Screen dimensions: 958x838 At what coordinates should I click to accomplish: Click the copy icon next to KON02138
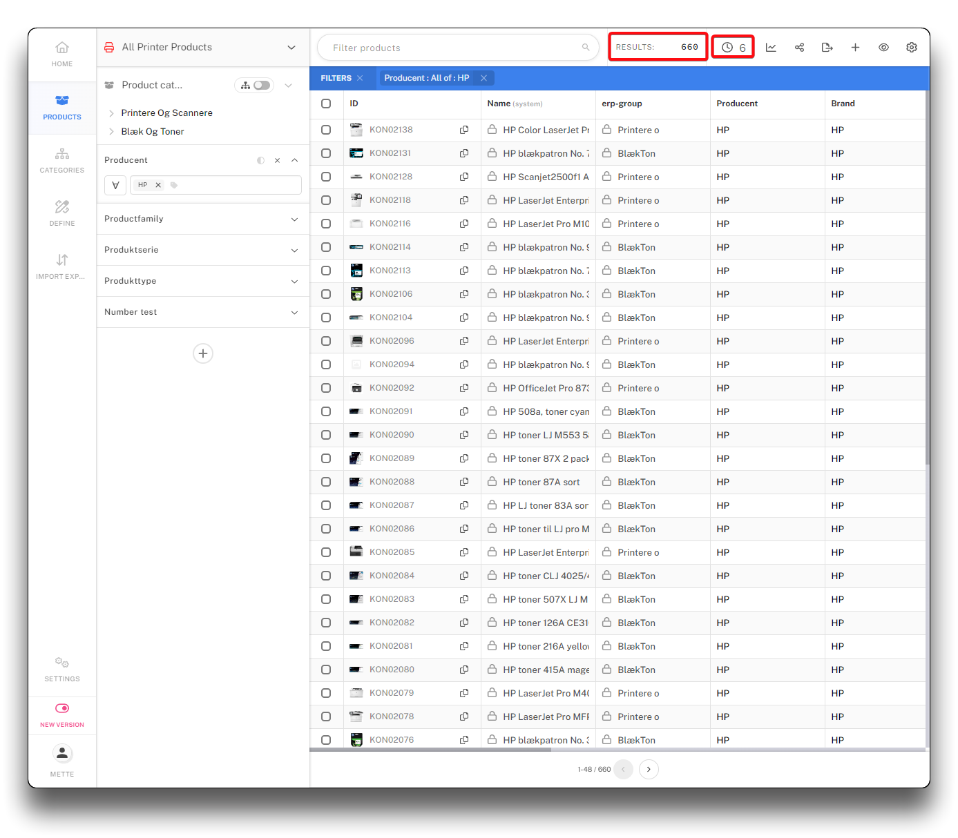pos(464,130)
